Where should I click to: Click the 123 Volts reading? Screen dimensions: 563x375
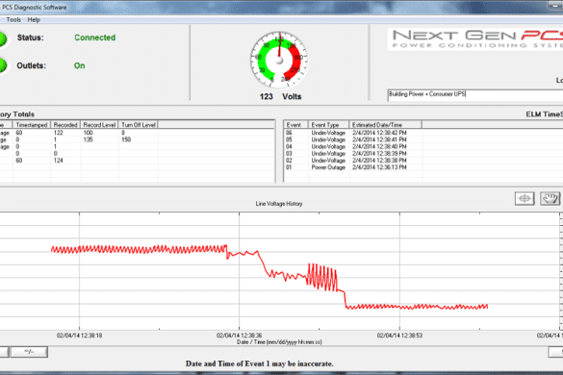pyautogui.click(x=280, y=96)
